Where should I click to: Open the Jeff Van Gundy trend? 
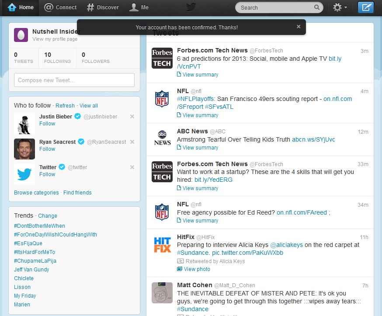[31, 270]
